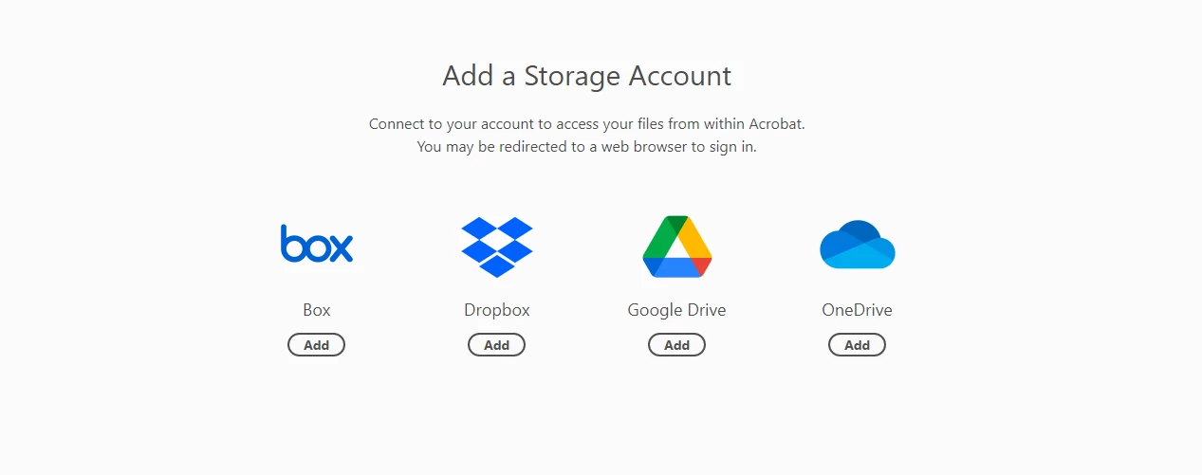Screen dimensions: 1202x475
Task: Select the "OneDrive" label text
Action: [858, 310]
